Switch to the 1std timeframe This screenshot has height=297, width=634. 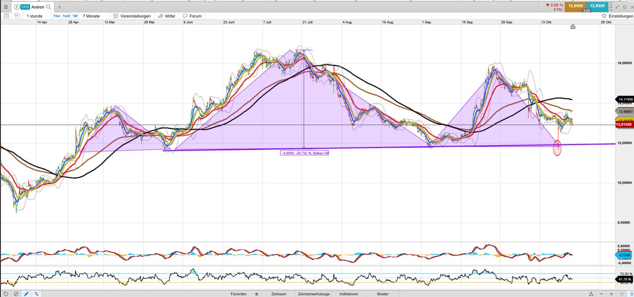pyautogui.click(x=66, y=16)
